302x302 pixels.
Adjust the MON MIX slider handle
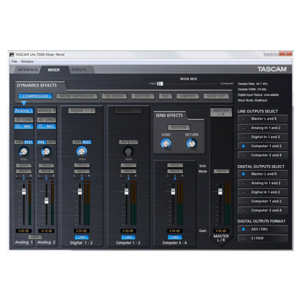tap(160, 84)
